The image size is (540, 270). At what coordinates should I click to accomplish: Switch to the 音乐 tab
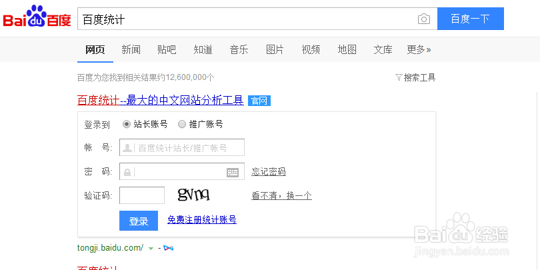coord(239,49)
